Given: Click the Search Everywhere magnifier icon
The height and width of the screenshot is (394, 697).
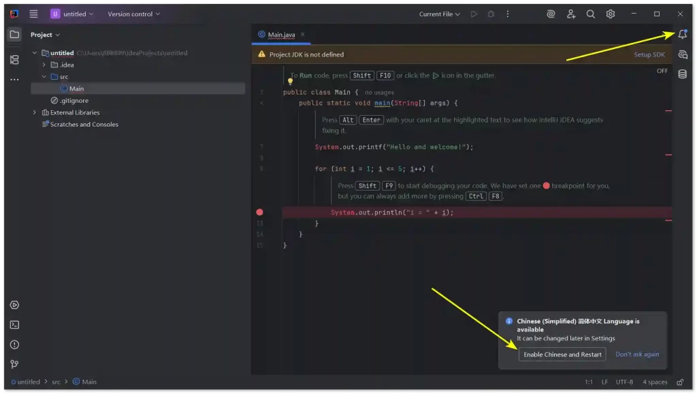Looking at the screenshot, I should (591, 14).
